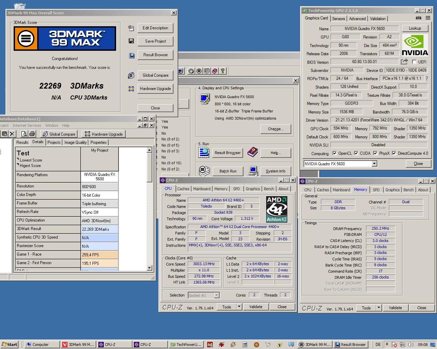
Task: Click the Change... button in Display settings
Action: [276, 129]
